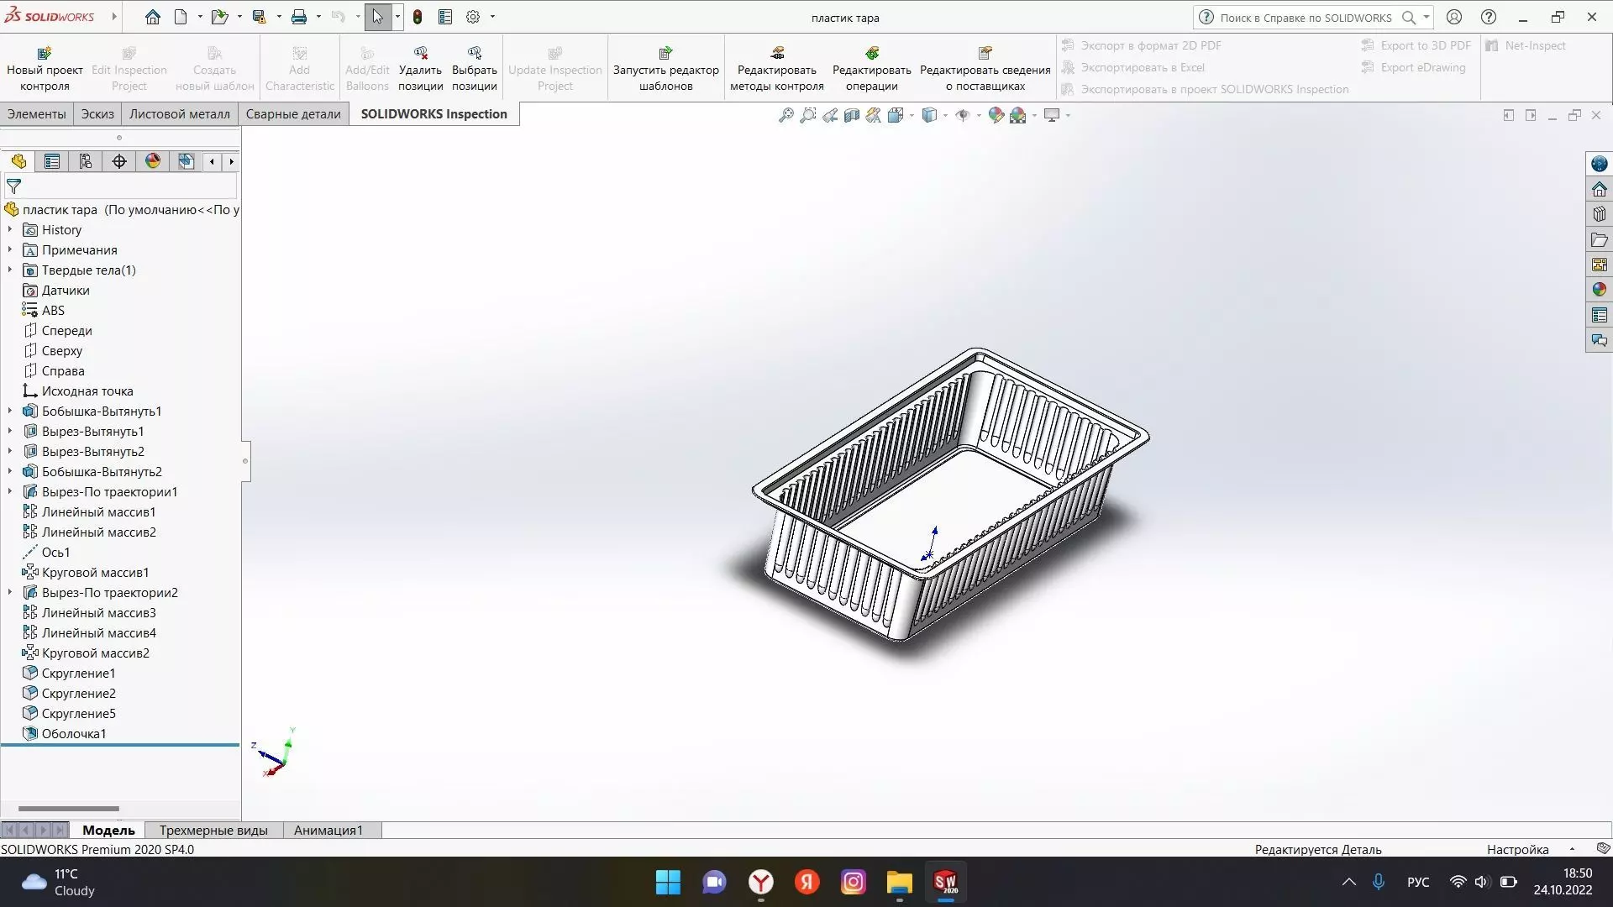
Task: Open SOLIDWORKS Resources in task pane
Action: (x=1599, y=189)
